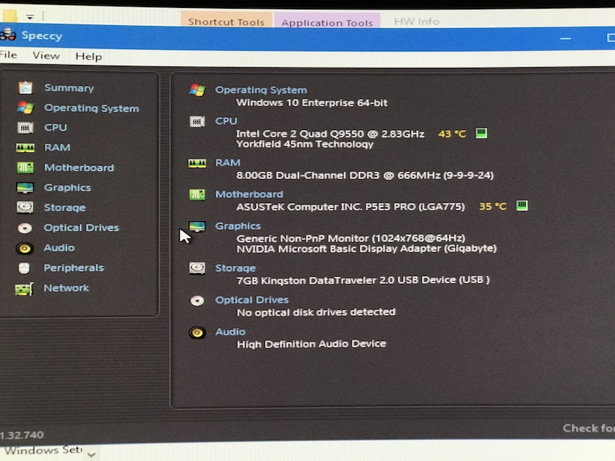The height and width of the screenshot is (461, 615).
Task: Click the Kingston DataTraveler storage text
Action: [x=362, y=280]
